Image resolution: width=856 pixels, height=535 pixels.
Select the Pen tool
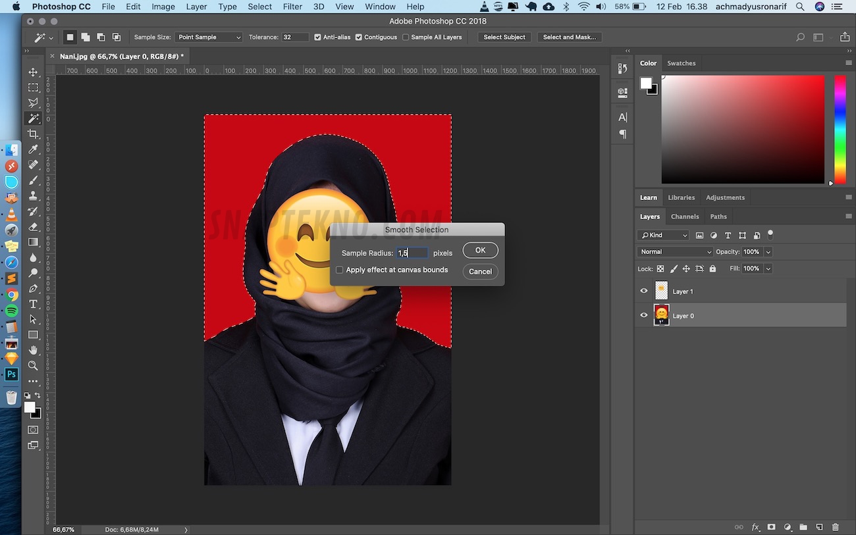pos(33,288)
